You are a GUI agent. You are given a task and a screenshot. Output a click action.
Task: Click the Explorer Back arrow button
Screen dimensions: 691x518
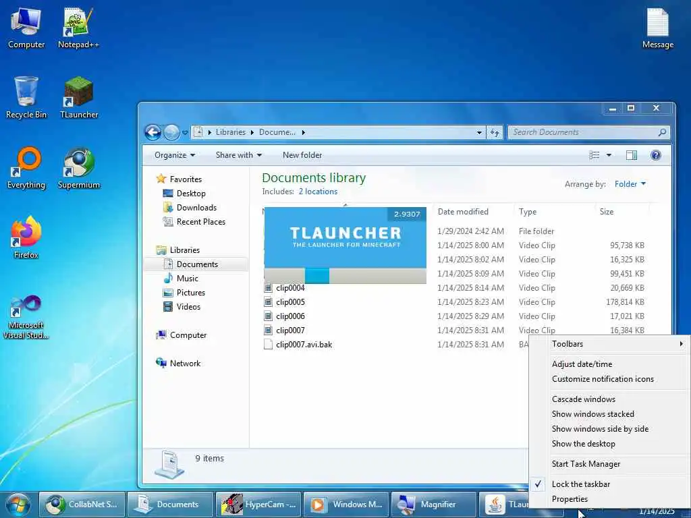click(153, 132)
